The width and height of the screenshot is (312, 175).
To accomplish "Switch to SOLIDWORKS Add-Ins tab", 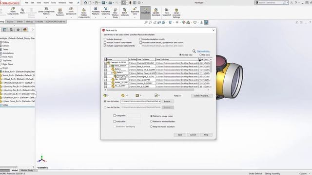I will (55, 21).
